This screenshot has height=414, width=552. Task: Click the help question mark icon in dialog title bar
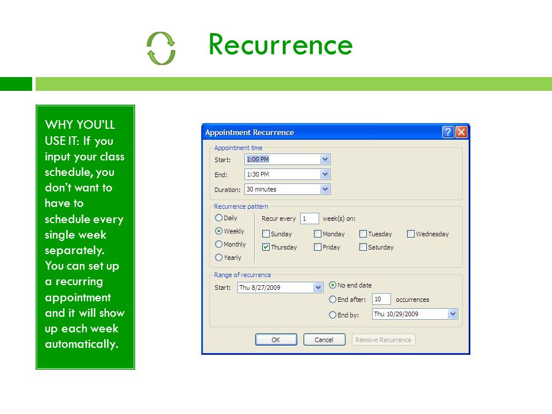[x=448, y=132]
